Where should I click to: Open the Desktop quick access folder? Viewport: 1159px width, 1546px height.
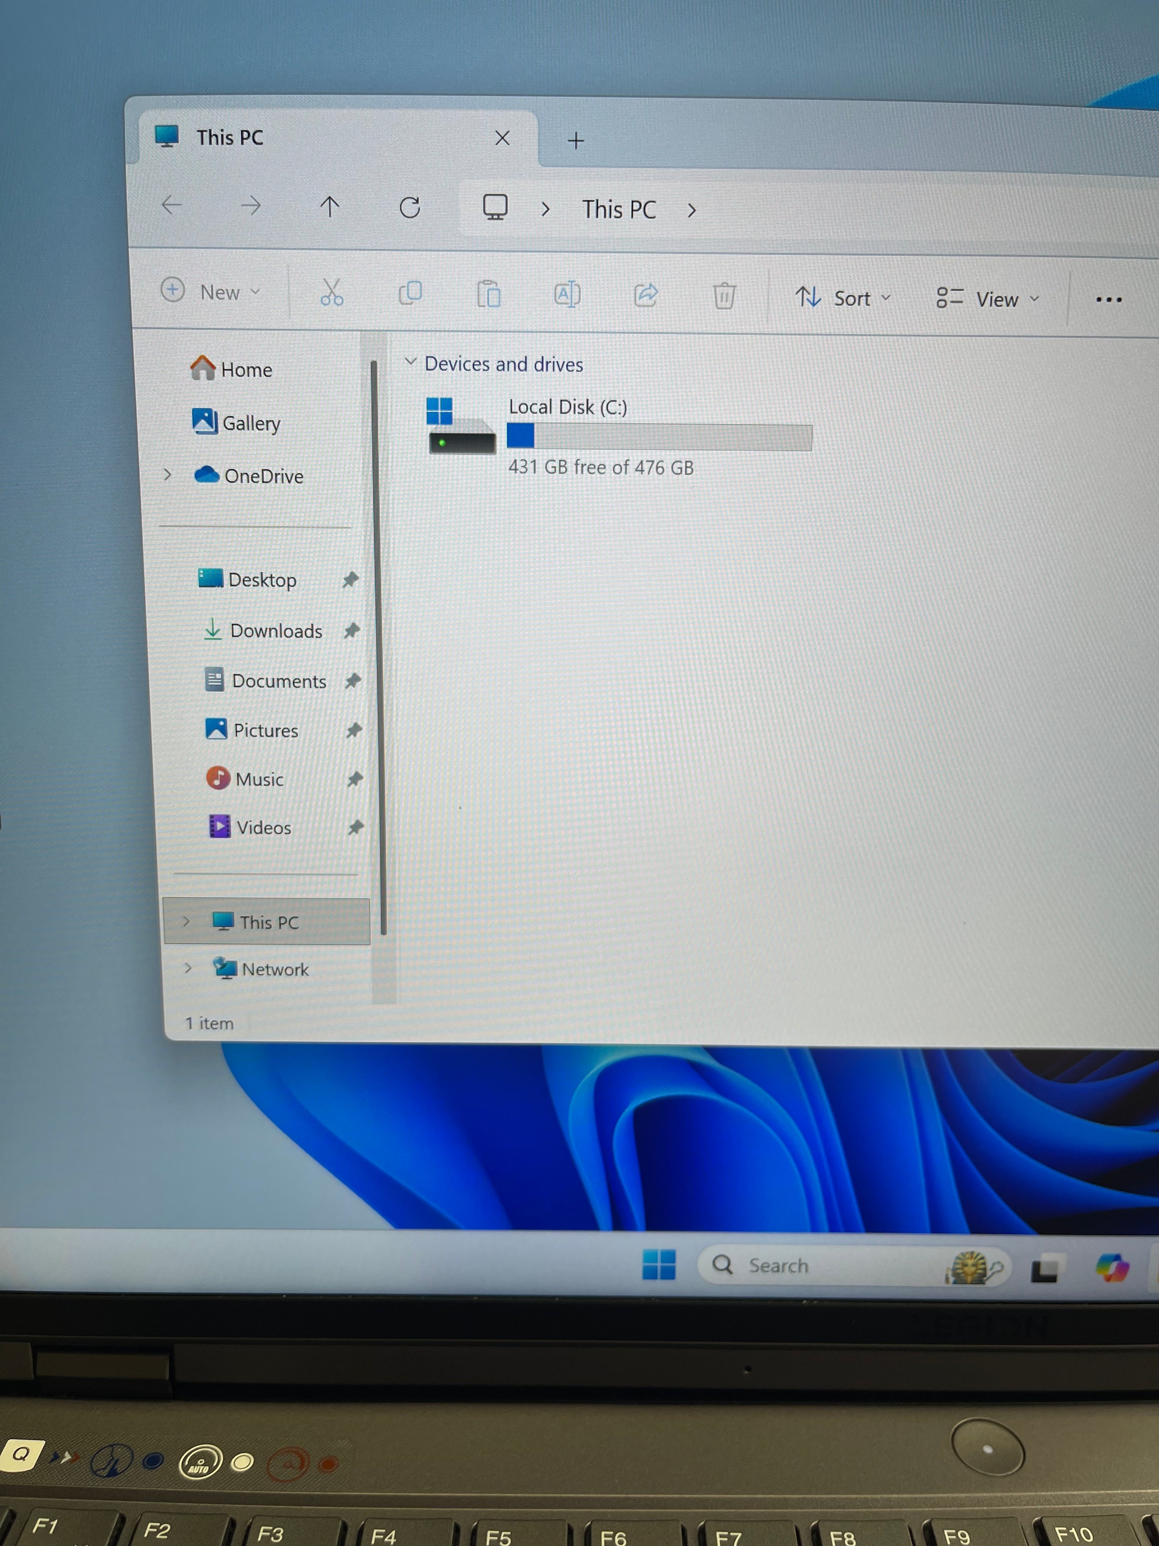click(247, 579)
